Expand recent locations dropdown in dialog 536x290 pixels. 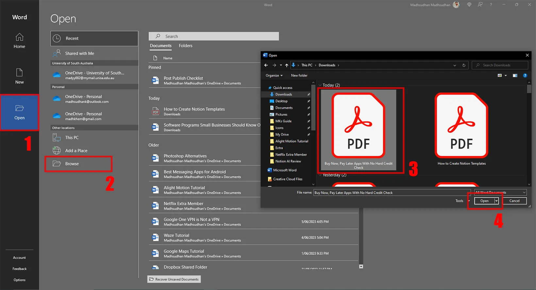[x=281, y=65]
